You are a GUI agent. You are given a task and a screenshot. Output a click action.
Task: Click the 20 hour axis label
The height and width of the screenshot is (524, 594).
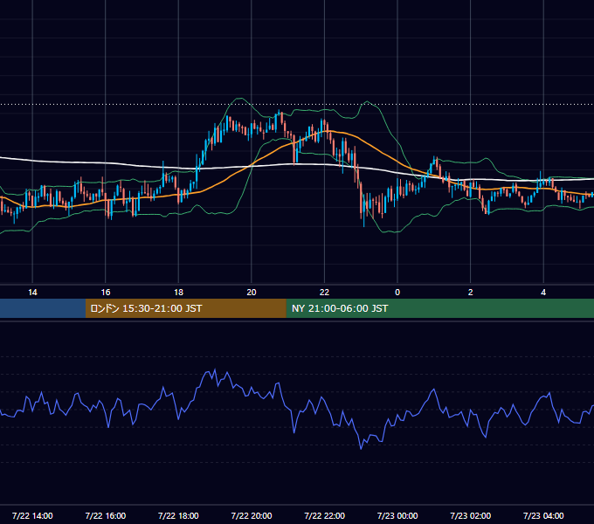point(252,293)
